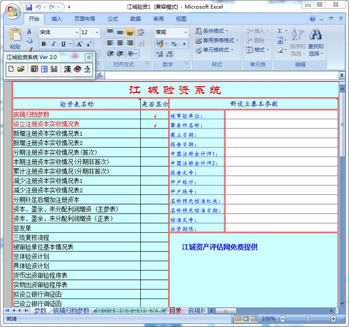Click calculator icon in 江城验资系统 toolbar
Image resolution: width=349 pixels, height=327 pixels.
click(x=34, y=69)
